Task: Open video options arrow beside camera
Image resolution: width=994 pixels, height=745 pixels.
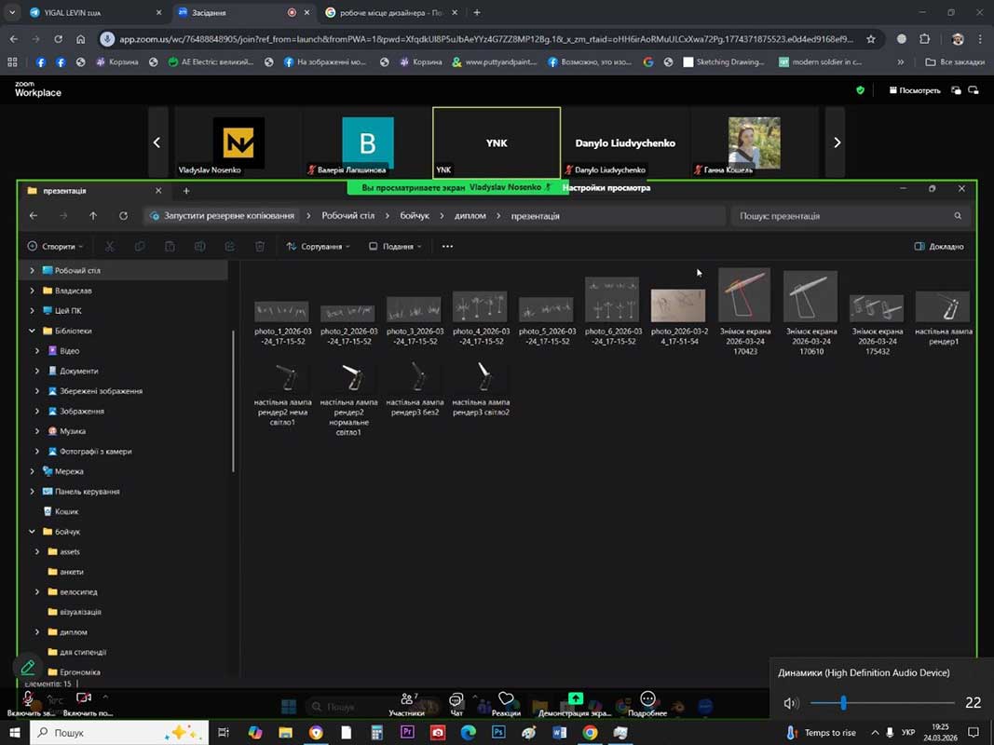Action: click(x=105, y=698)
